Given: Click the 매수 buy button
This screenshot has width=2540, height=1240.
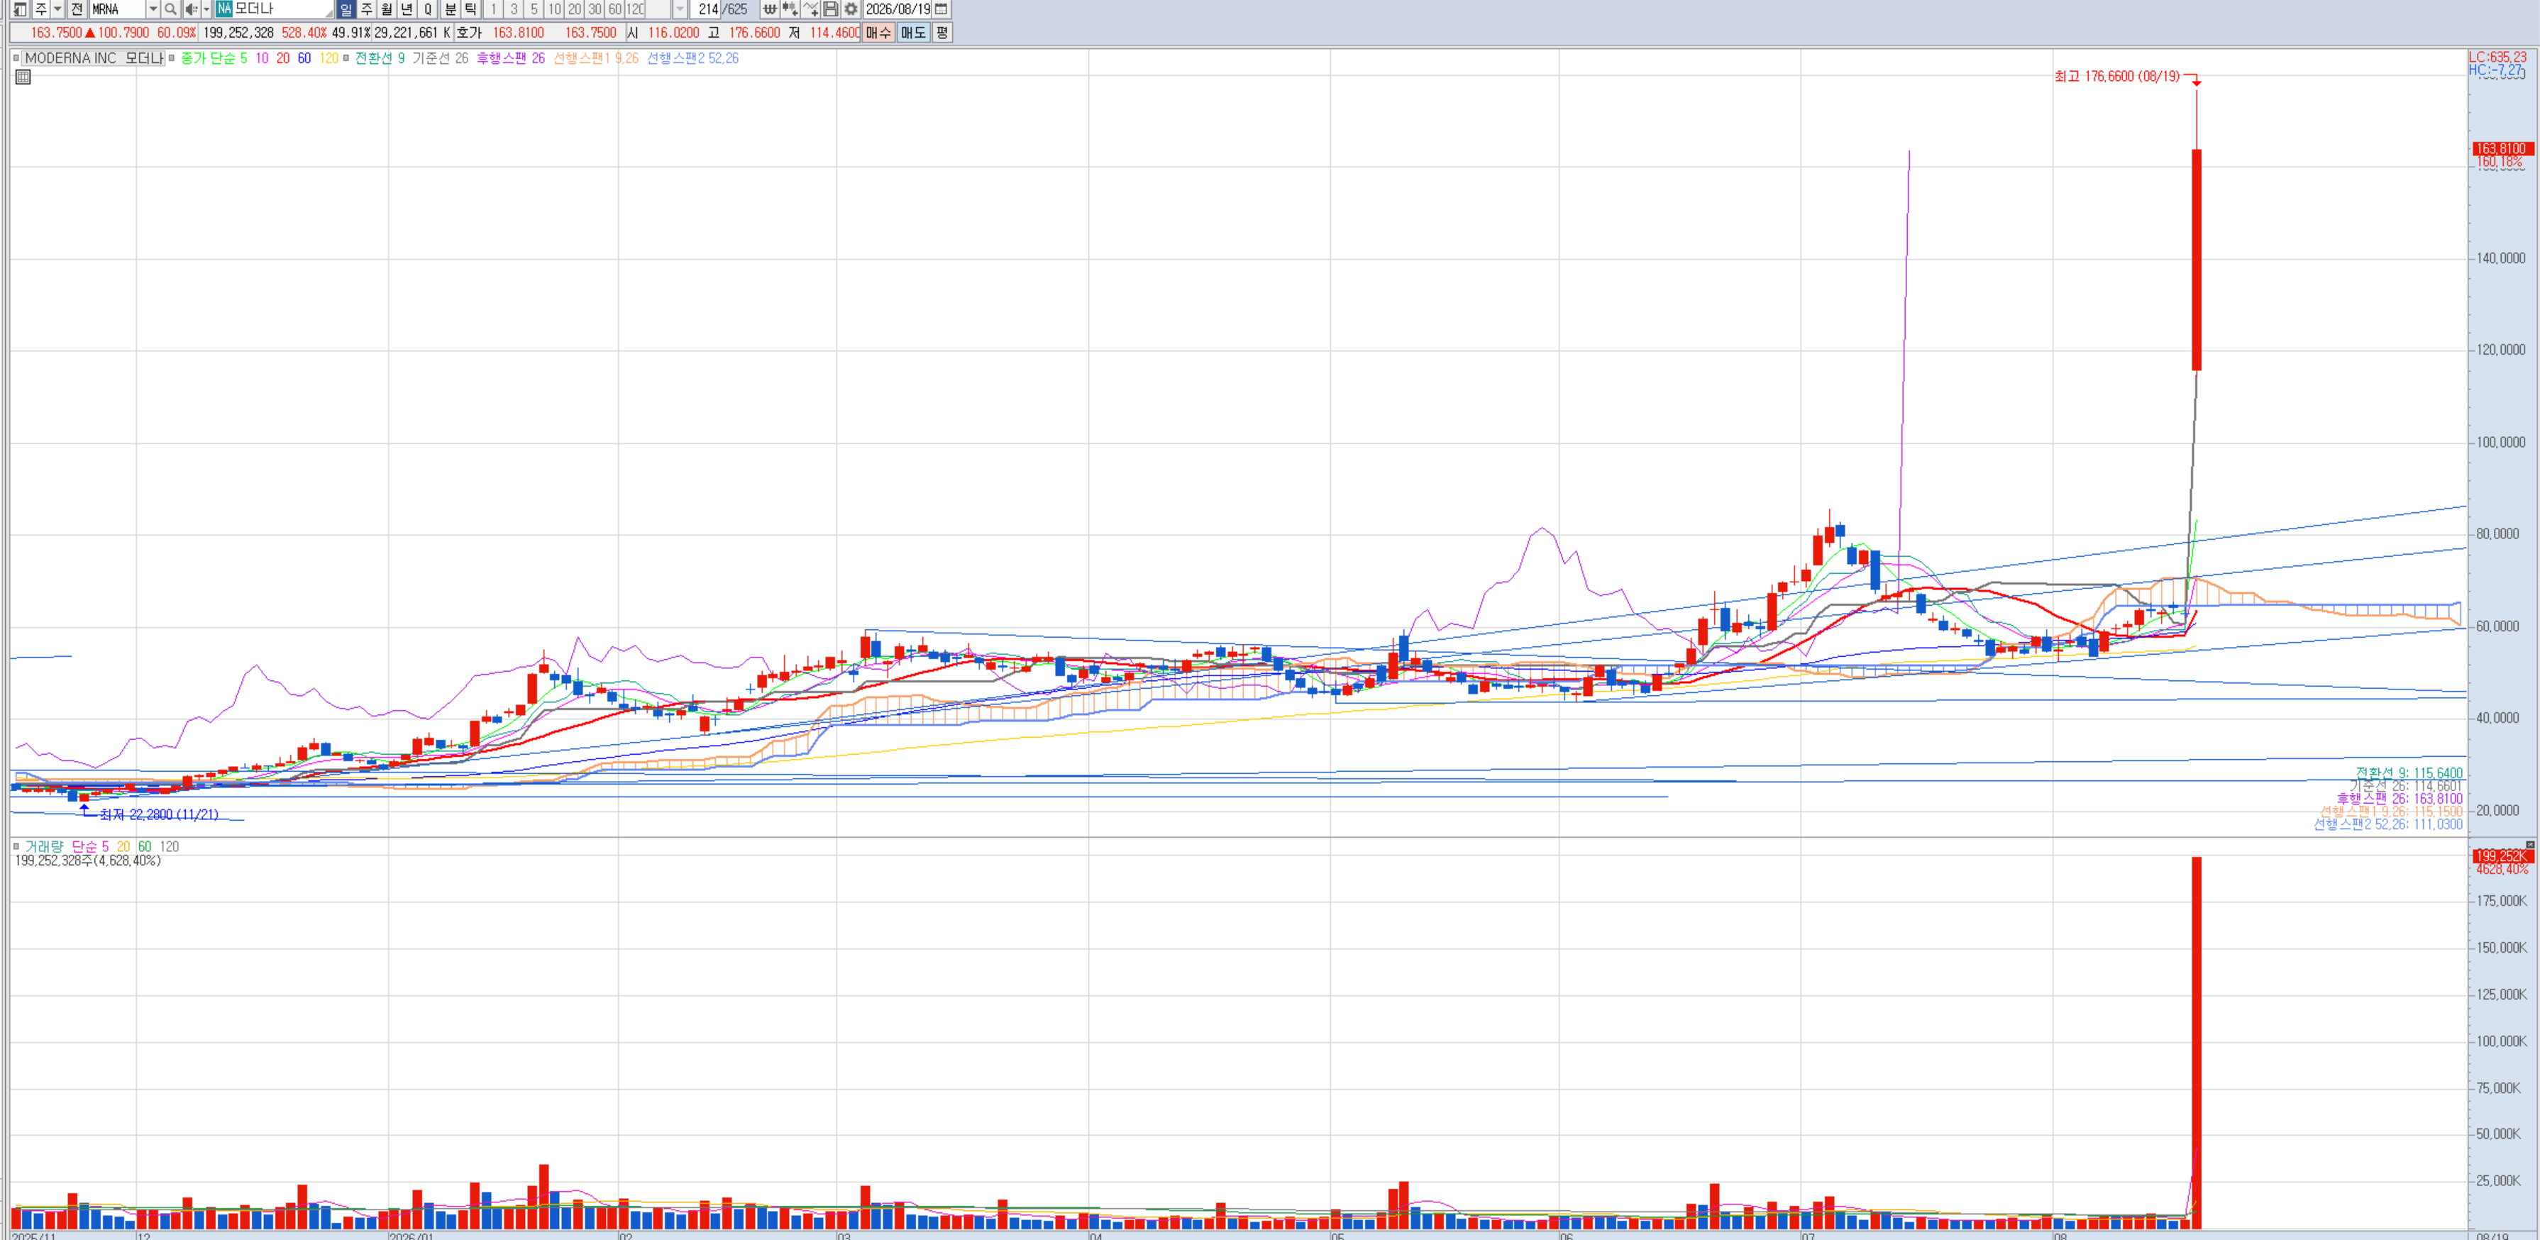Looking at the screenshot, I should point(878,33).
